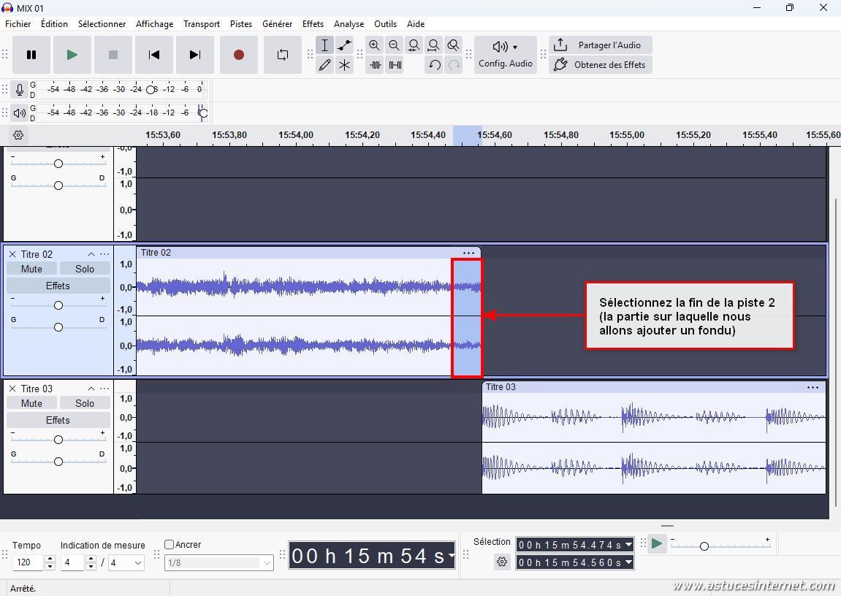The image size is (841, 596).
Task: Select the Draw pencil tool
Action: click(324, 65)
